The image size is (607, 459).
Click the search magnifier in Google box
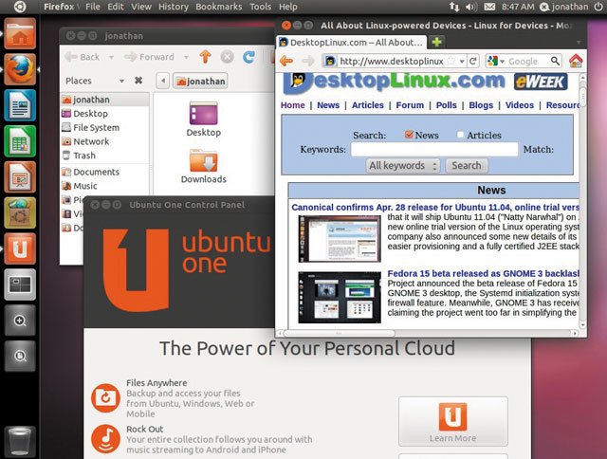[555, 61]
